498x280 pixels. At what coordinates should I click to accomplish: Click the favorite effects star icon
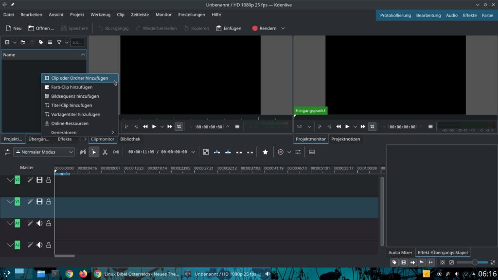[265, 152]
